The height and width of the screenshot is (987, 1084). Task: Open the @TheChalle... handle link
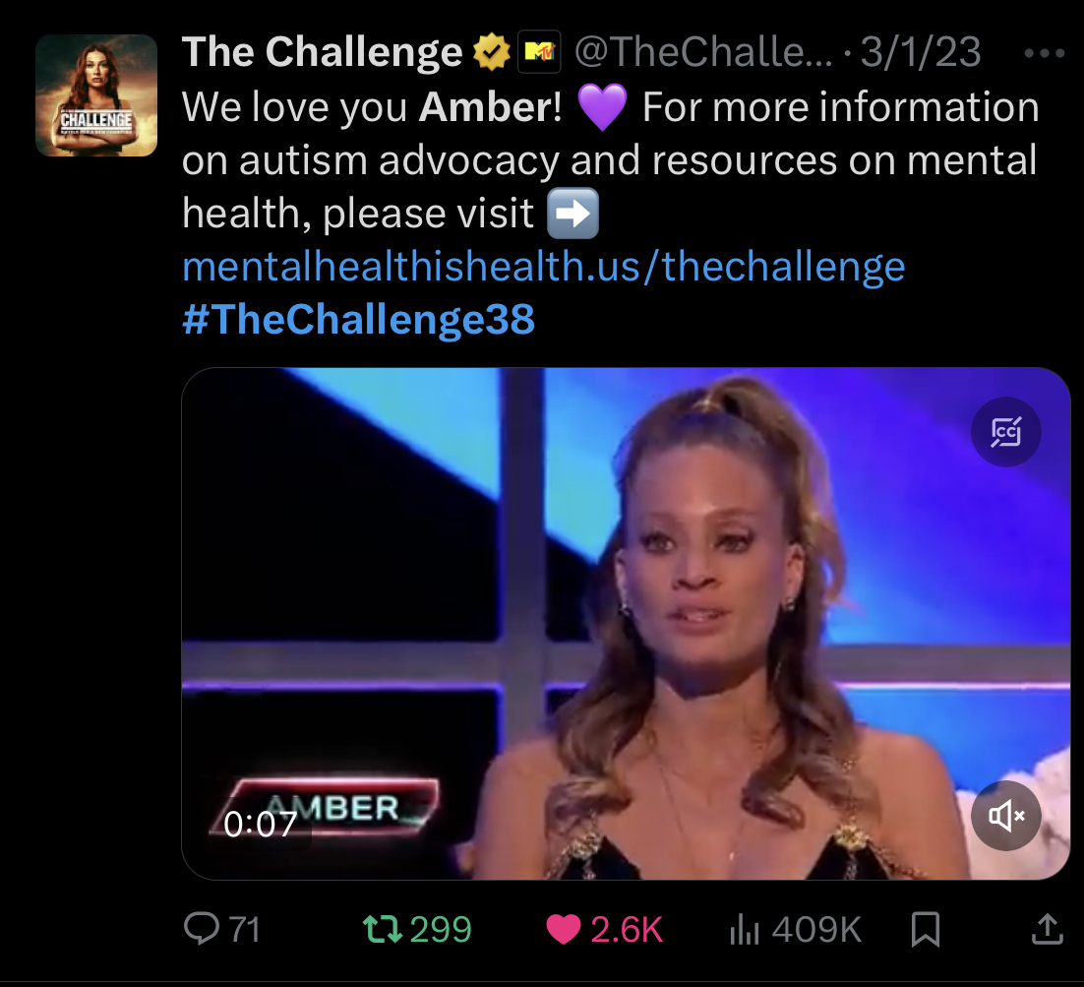point(703,52)
